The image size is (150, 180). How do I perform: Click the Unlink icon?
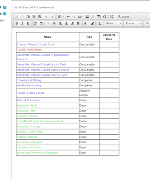pos(74,17)
